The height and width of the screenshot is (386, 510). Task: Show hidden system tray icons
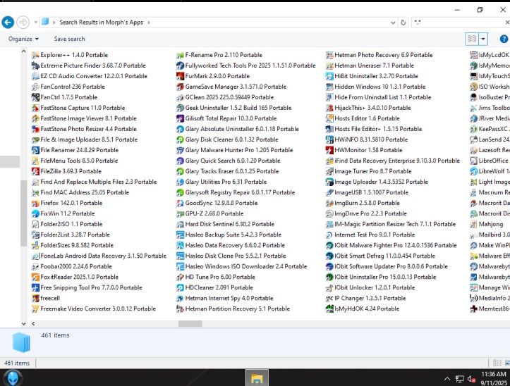(x=447, y=378)
